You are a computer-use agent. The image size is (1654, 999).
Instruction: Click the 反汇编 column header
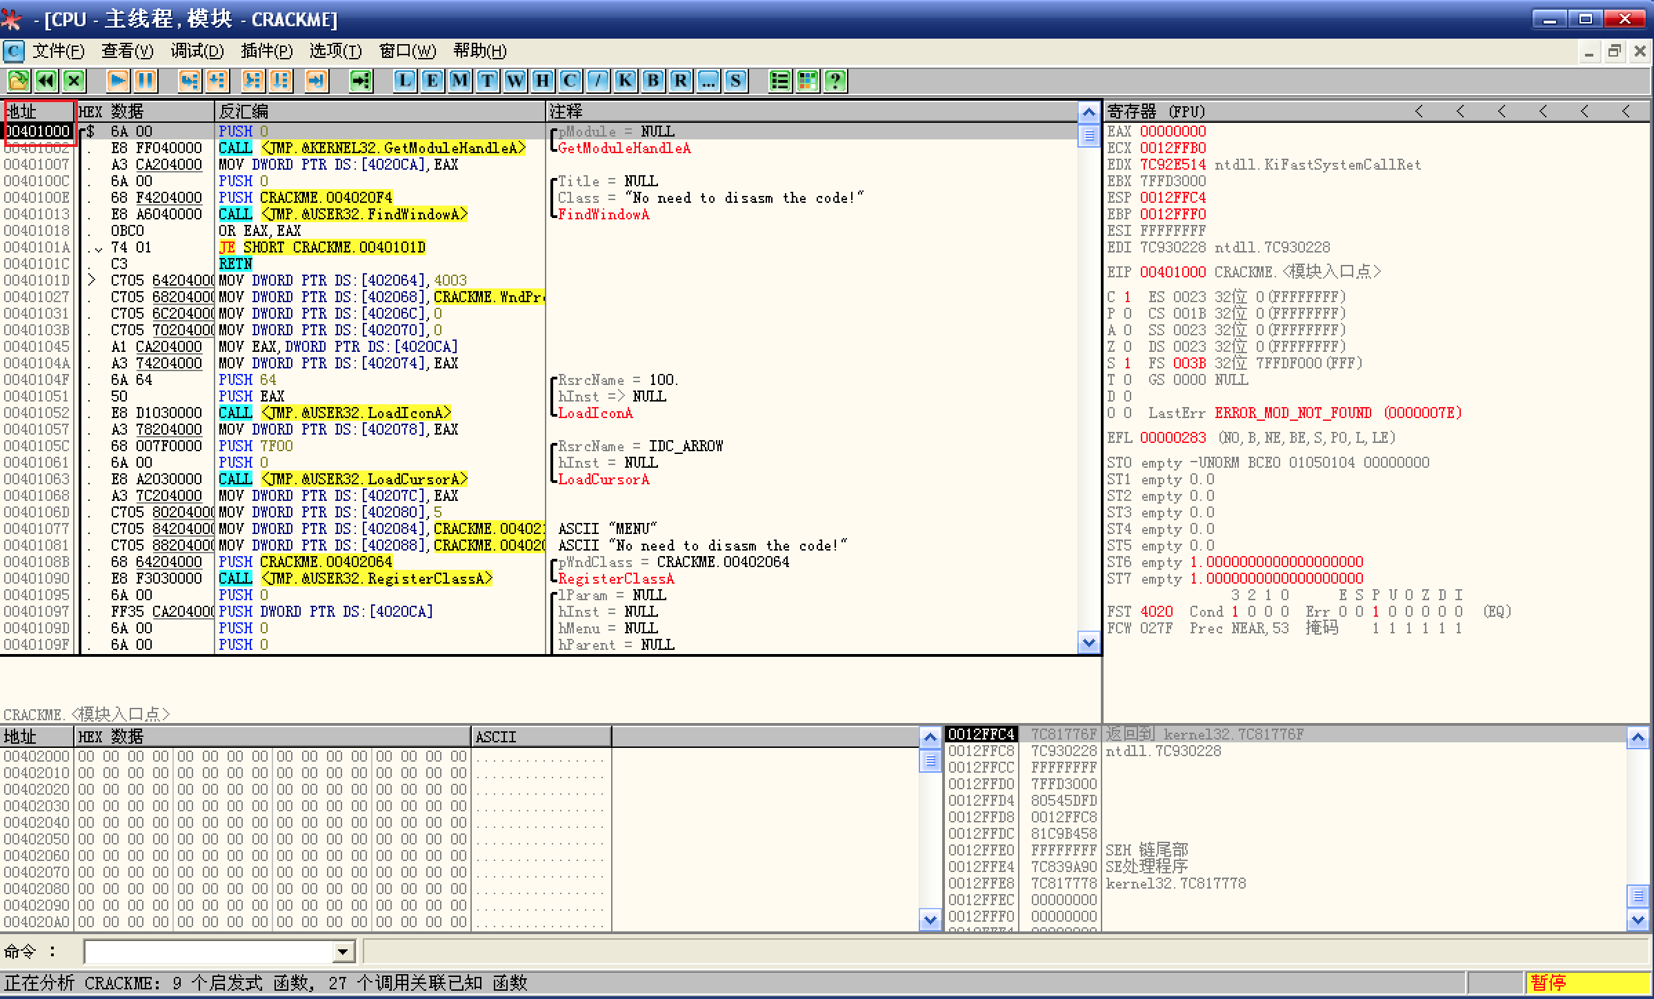[243, 112]
